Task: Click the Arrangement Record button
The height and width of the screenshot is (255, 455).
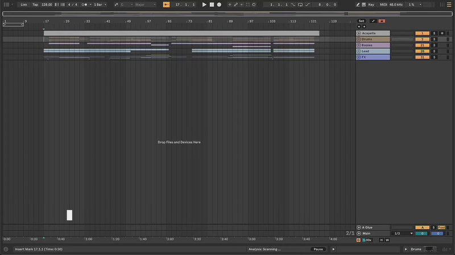Action: pos(219,5)
